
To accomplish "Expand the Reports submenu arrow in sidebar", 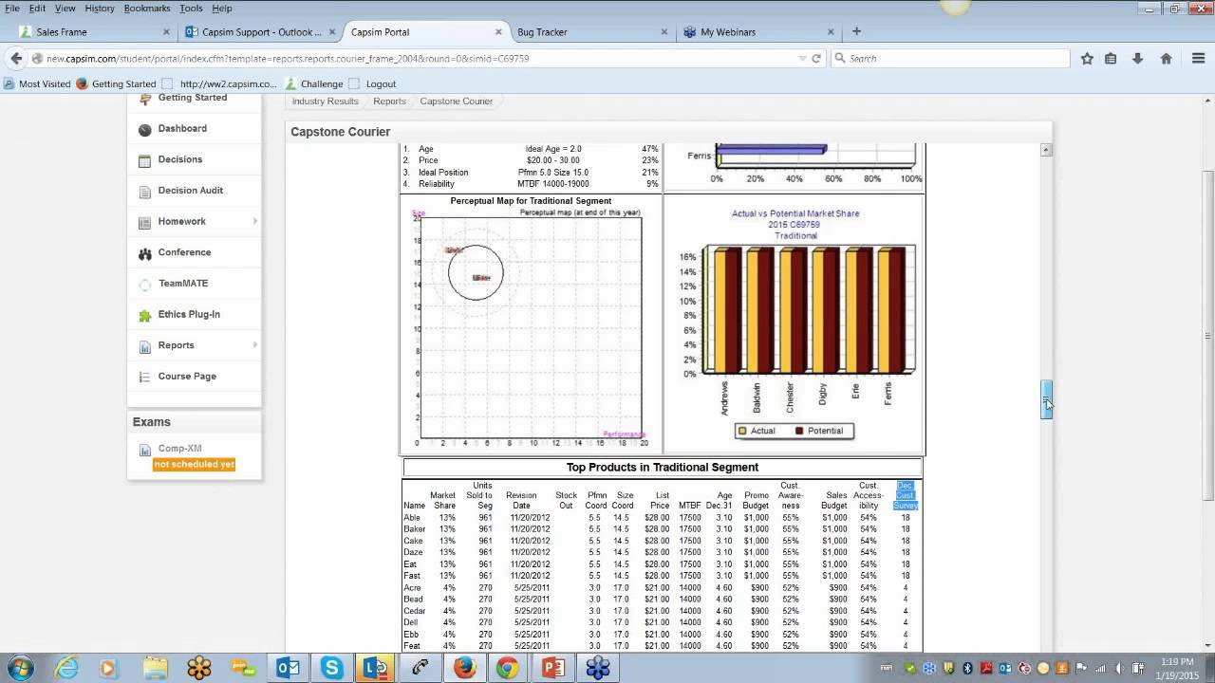I will [254, 345].
